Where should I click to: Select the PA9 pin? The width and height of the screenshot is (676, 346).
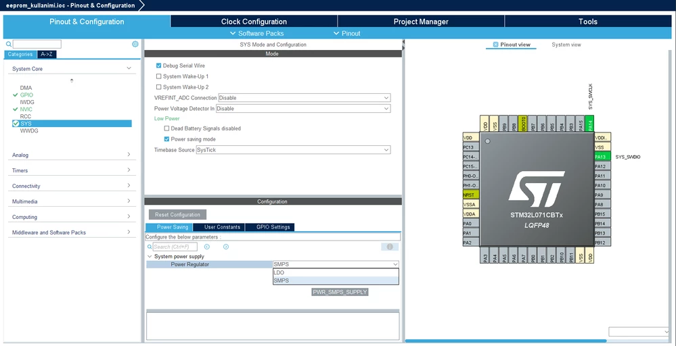602,195
